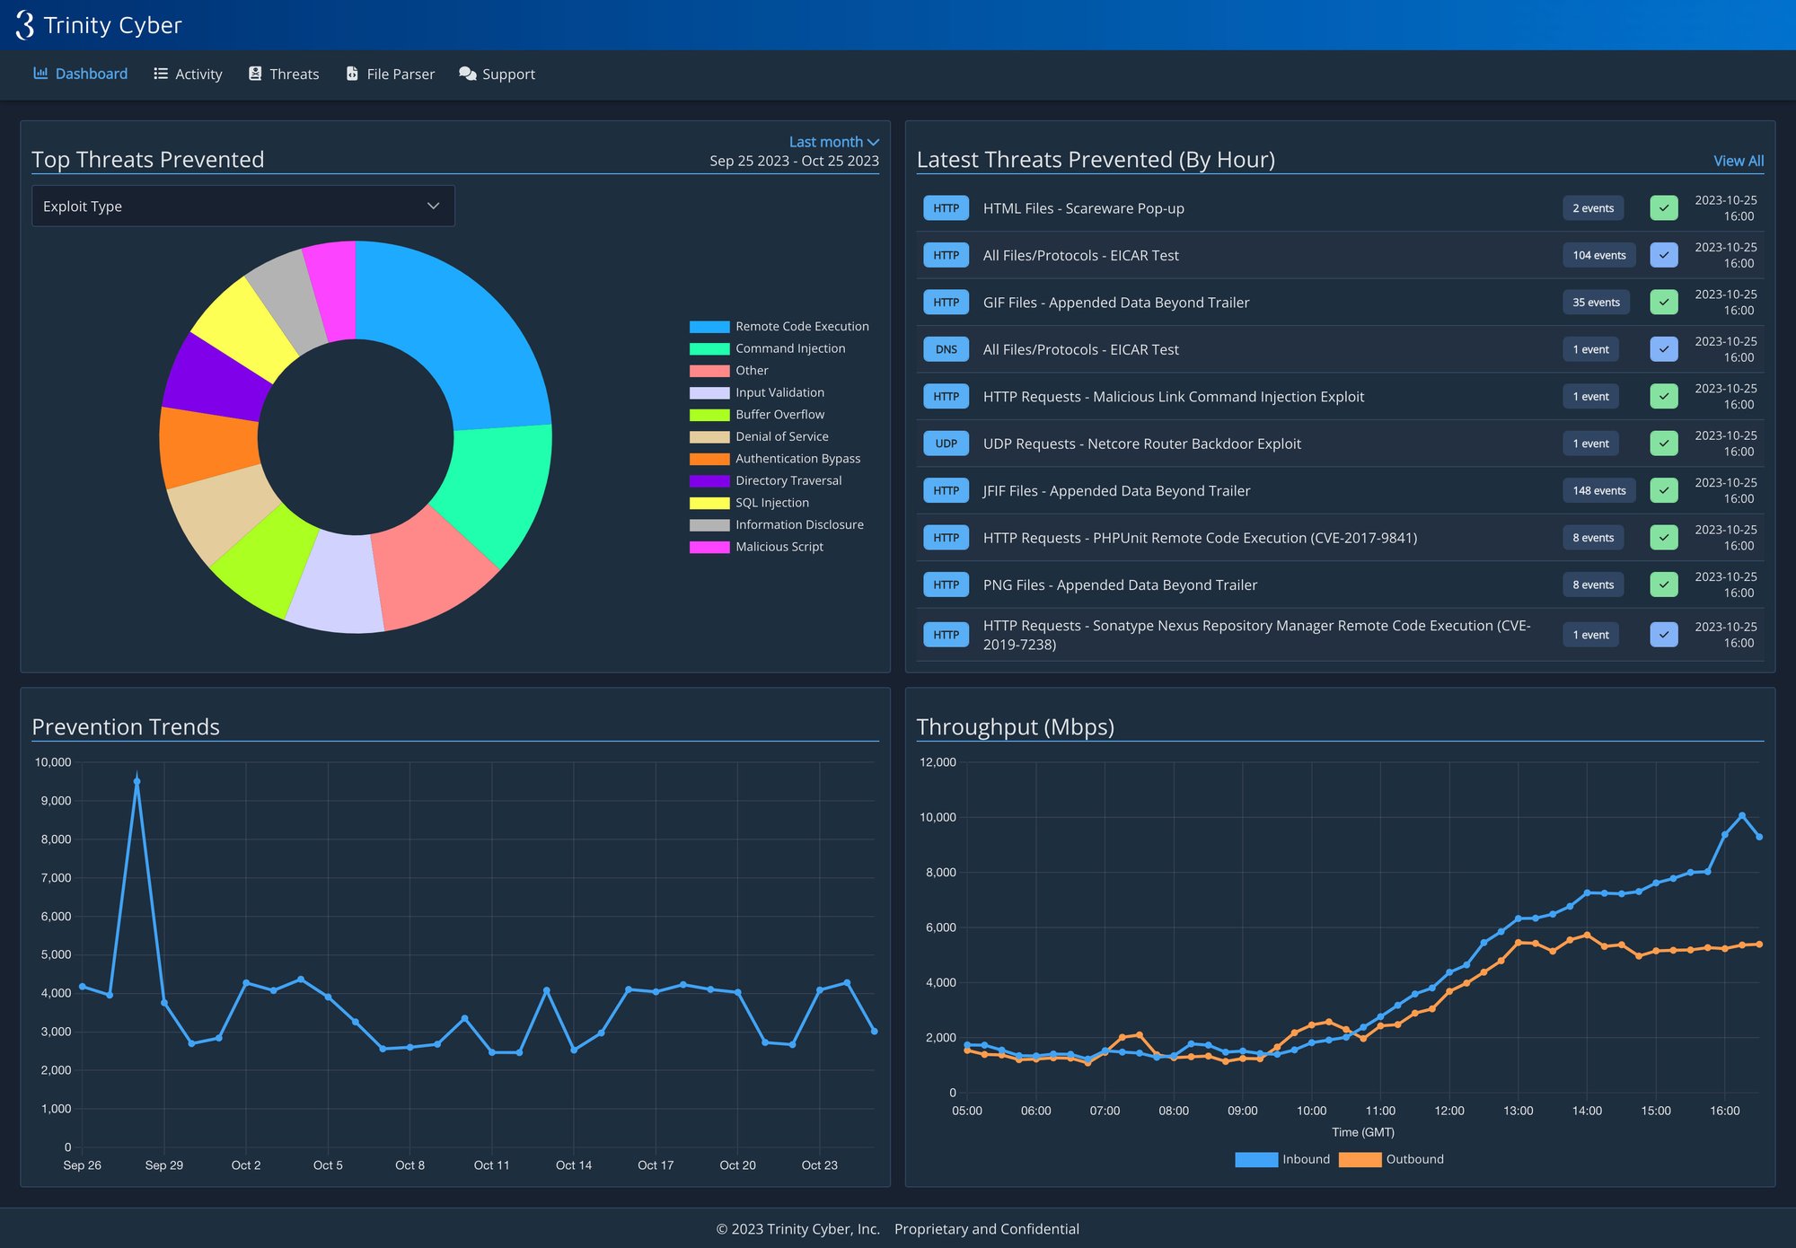
Task: Toggle check for DNS EICAR Test row
Action: (x=1664, y=349)
